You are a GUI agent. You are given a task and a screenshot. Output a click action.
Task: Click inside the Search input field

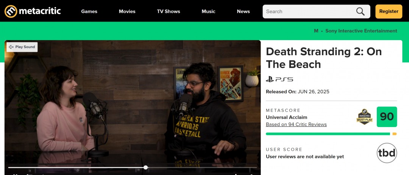(309, 11)
